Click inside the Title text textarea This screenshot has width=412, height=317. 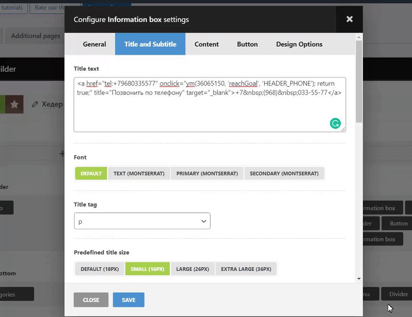(x=210, y=105)
